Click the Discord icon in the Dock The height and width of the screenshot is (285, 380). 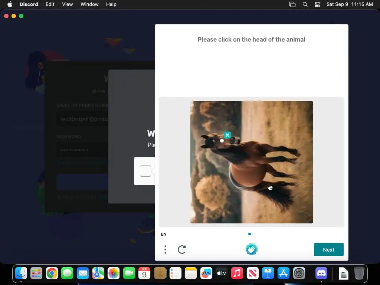coord(321,273)
